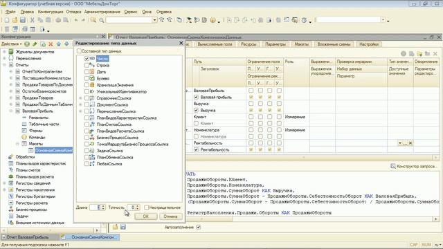443x249 pixels.
Task: Expand the Журналы документов tree node
Action: click(x=4, y=52)
